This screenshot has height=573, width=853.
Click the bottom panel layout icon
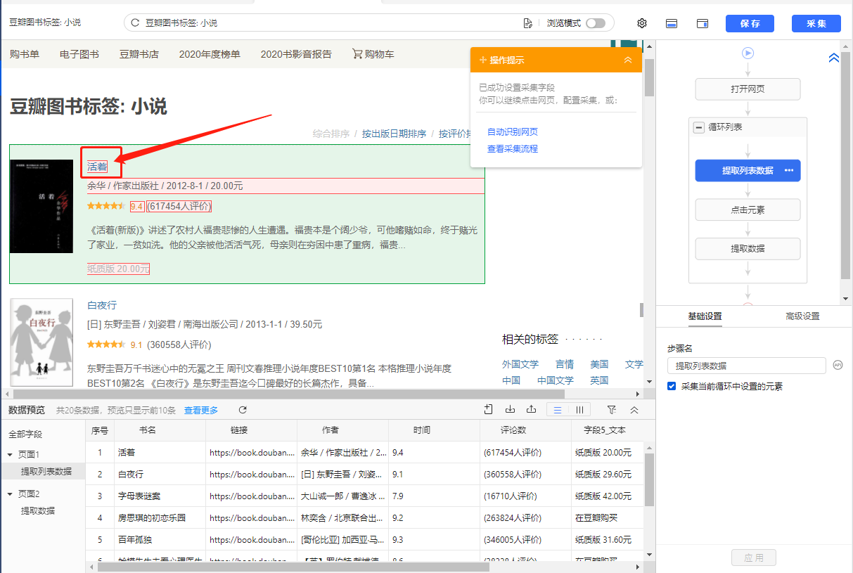tap(672, 23)
